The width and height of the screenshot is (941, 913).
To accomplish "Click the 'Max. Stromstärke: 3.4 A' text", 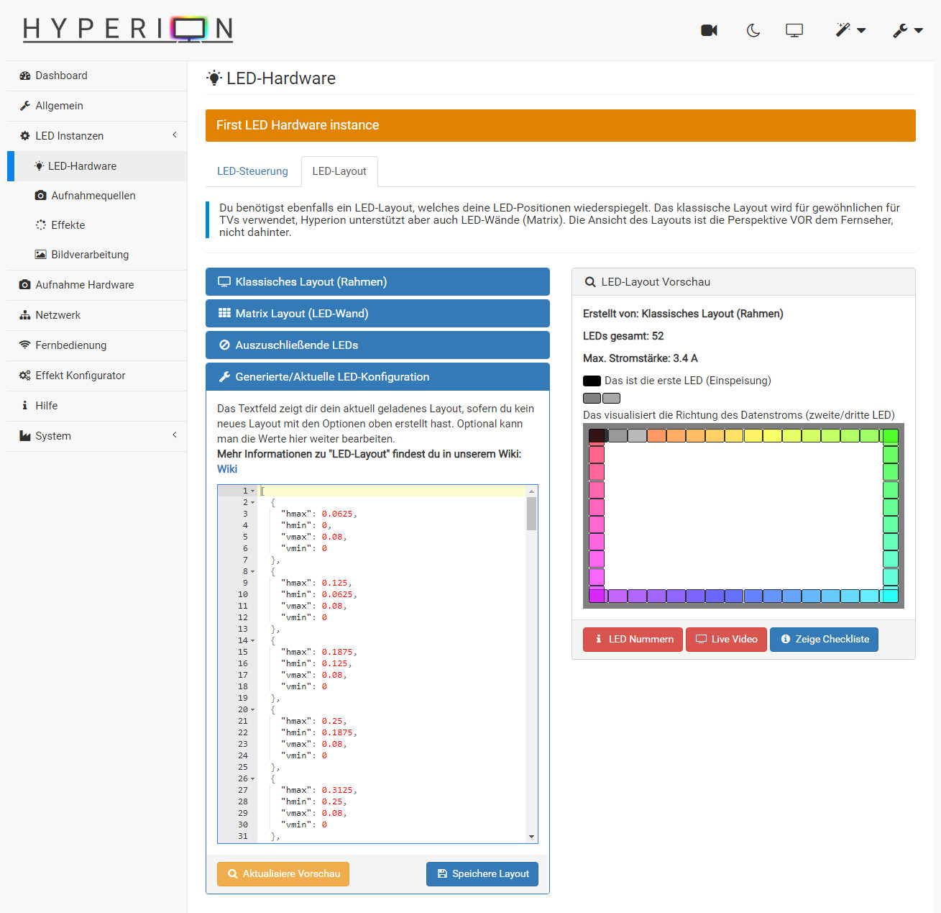I will click(x=641, y=358).
